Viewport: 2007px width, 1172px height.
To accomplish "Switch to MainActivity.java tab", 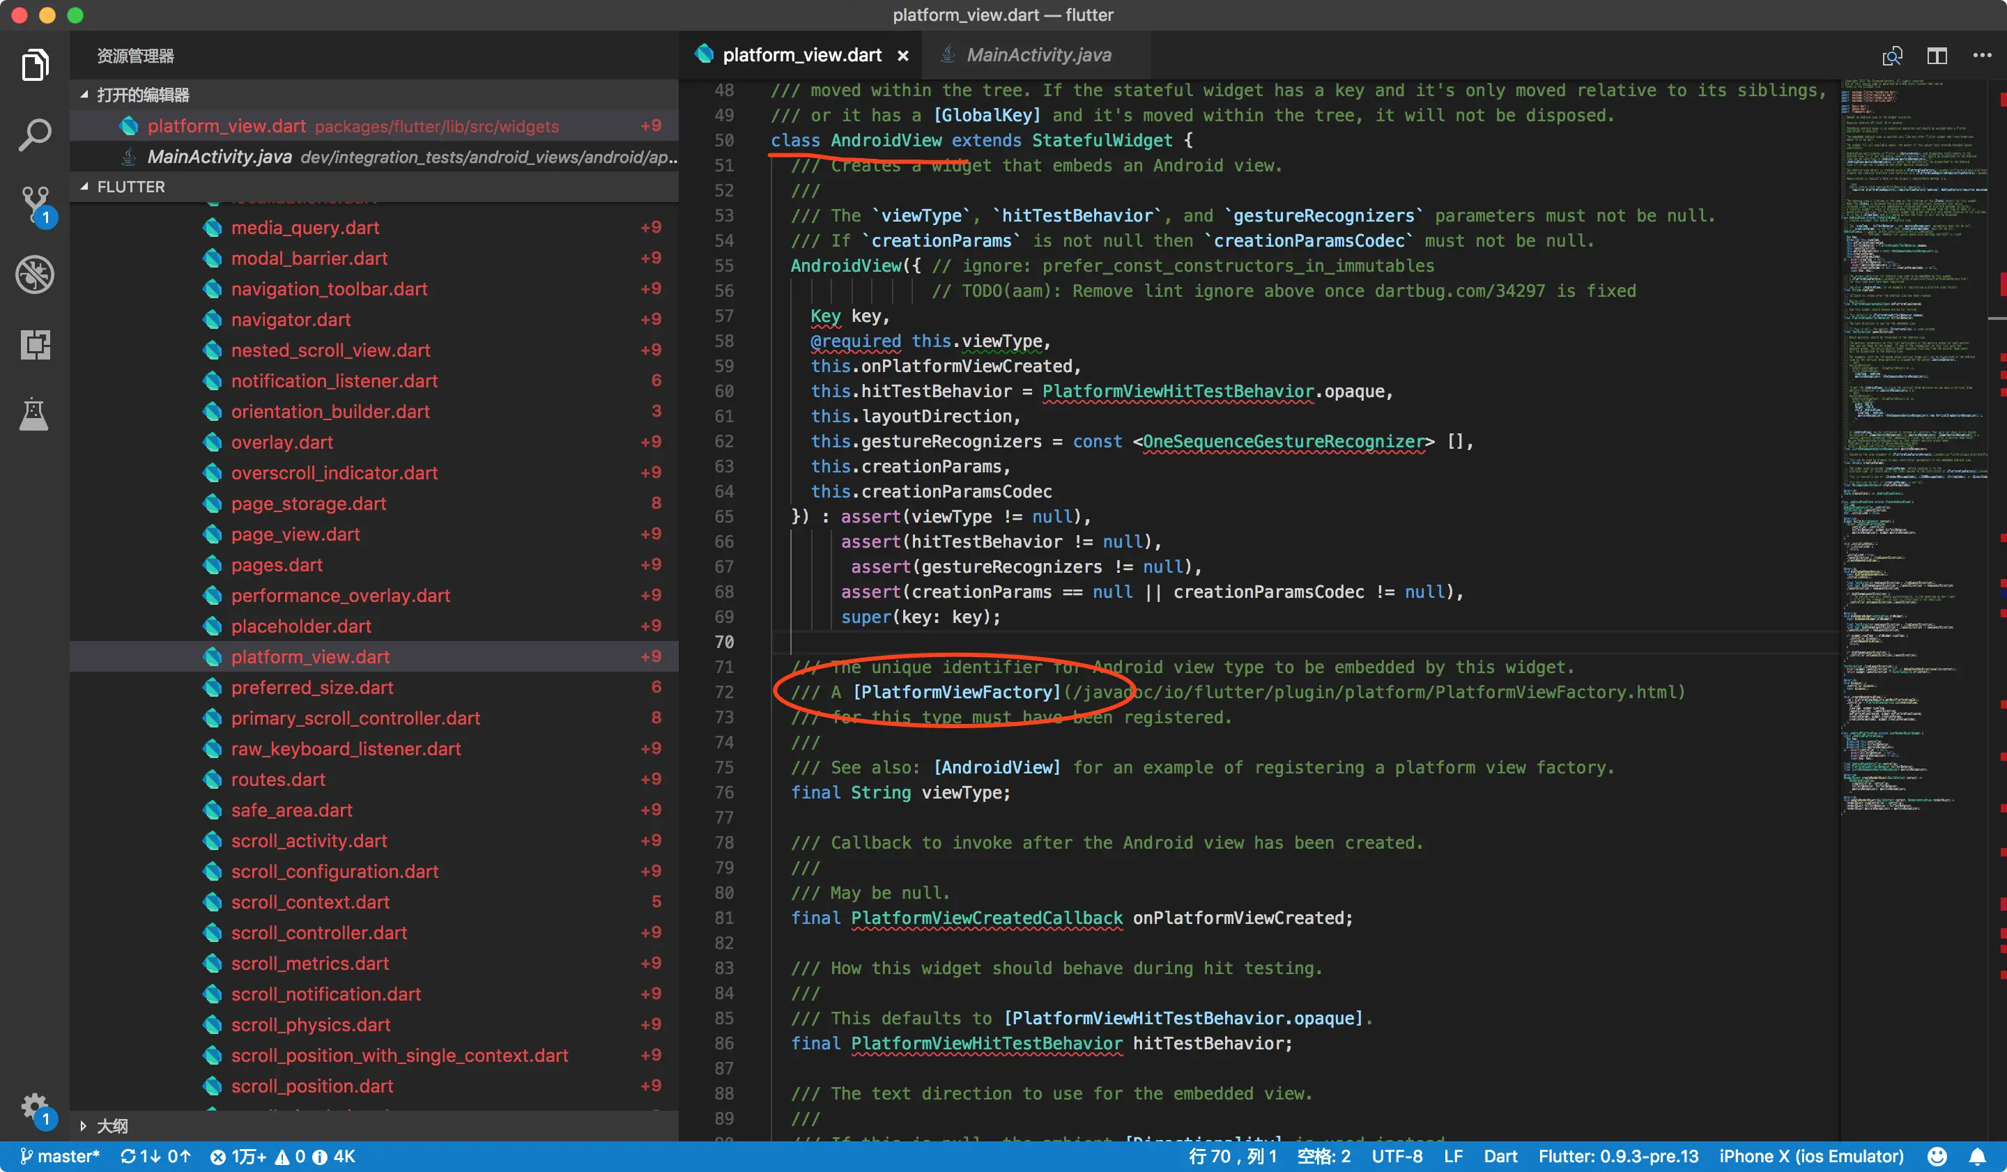I will tap(1038, 55).
